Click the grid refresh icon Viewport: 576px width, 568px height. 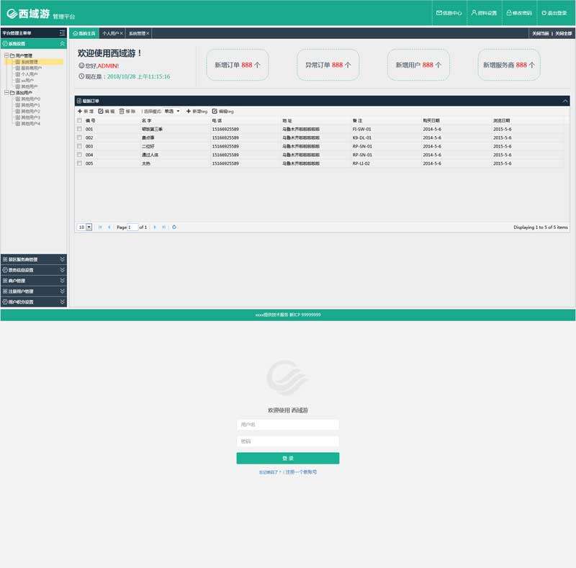[174, 227]
